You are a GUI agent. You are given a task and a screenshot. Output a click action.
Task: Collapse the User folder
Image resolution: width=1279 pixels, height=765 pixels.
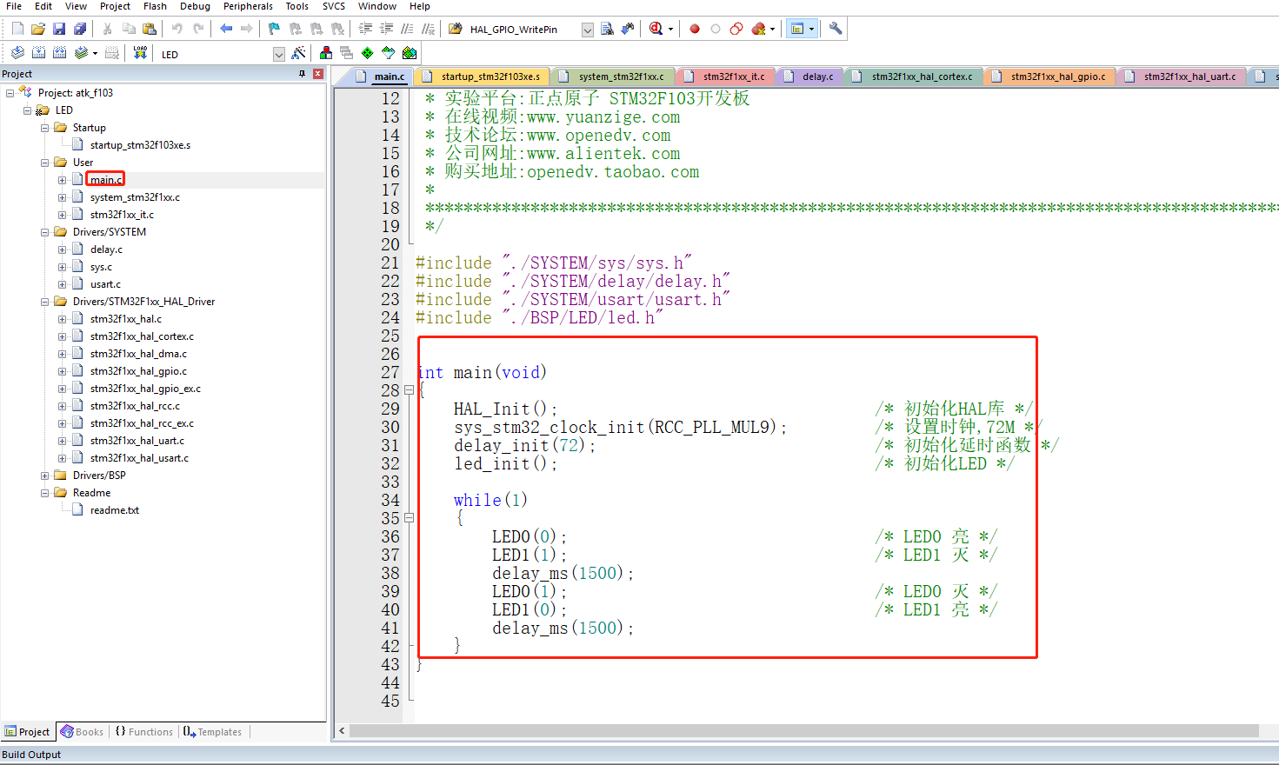[45, 162]
